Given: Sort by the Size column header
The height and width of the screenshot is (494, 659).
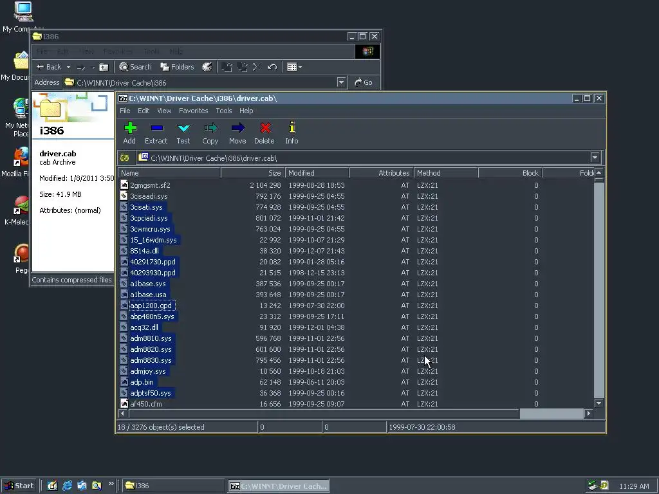Looking at the screenshot, I should 253,173.
